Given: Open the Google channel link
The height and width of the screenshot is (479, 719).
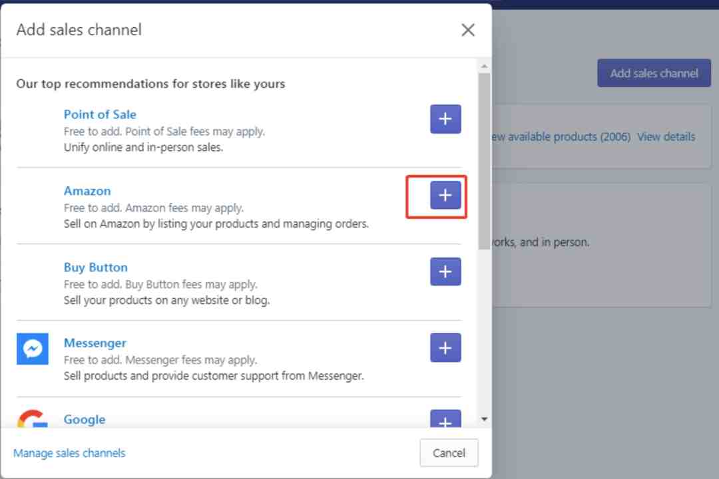Looking at the screenshot, I should pyautogui.click(x=85, y=419).
